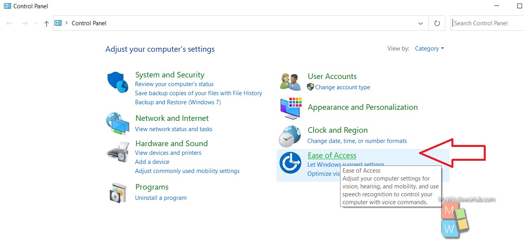Image resolution: width=524 pixels, height=252 pixels.
Task: Click Uninstall a program link
Action: pos(161,198)
